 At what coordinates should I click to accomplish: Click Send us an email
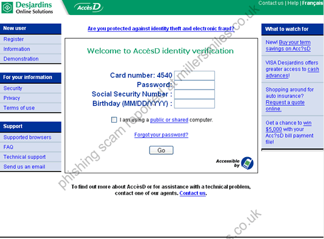(24, 166)
